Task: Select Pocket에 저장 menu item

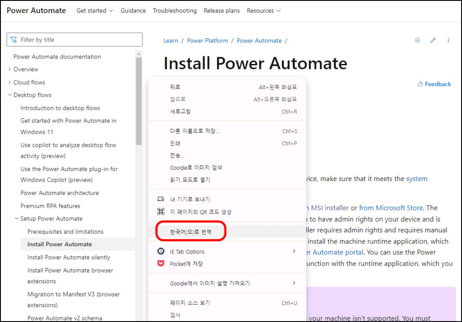Action: click(x=227, y=264)
